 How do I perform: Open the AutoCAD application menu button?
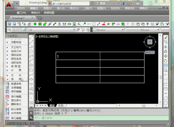coord(9,5)
